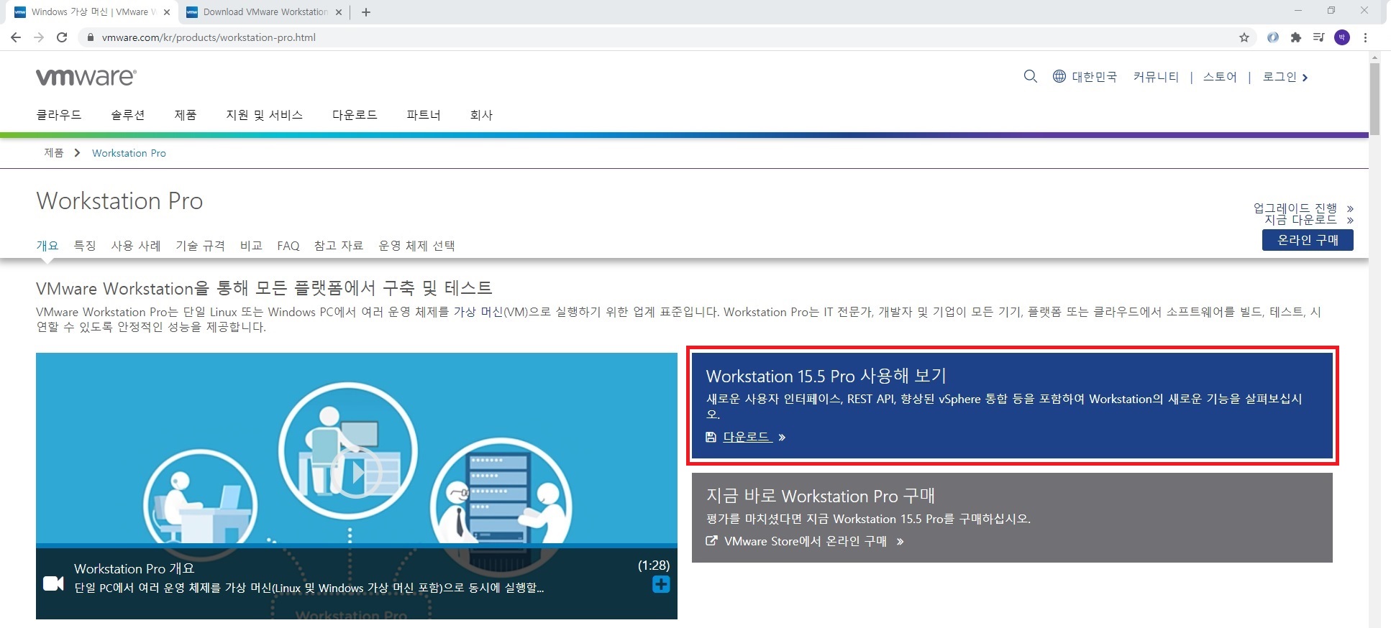
Task: Click 다운로드 link in Workstation 15.5 box
Action: click(x=748, y=437)
